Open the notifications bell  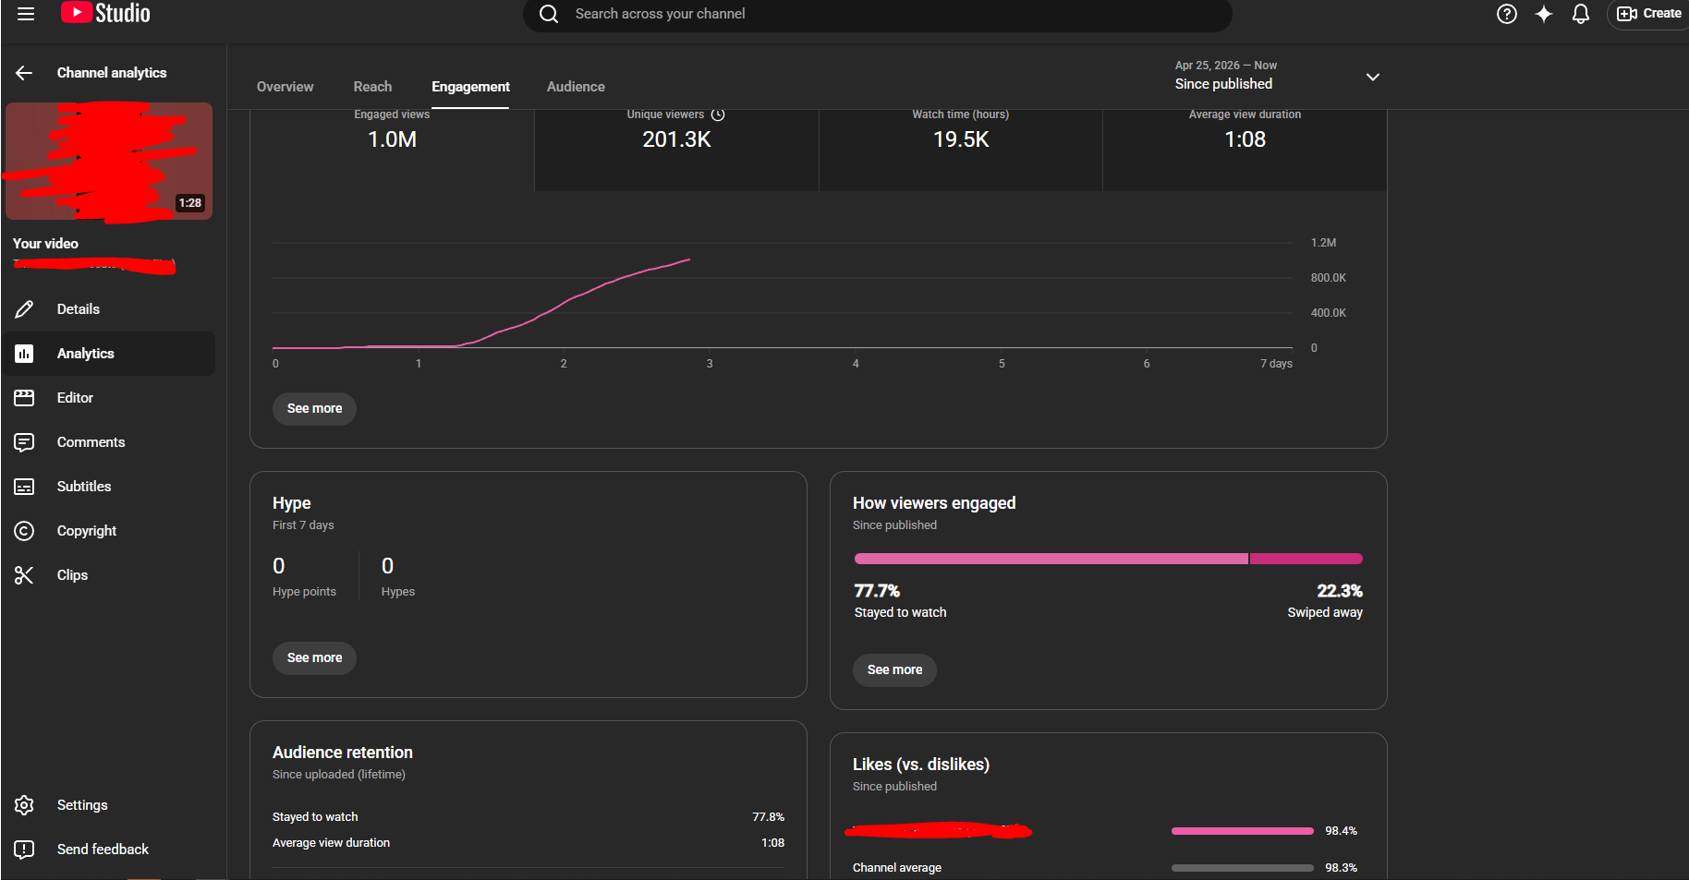click(x=1581, y=14)
